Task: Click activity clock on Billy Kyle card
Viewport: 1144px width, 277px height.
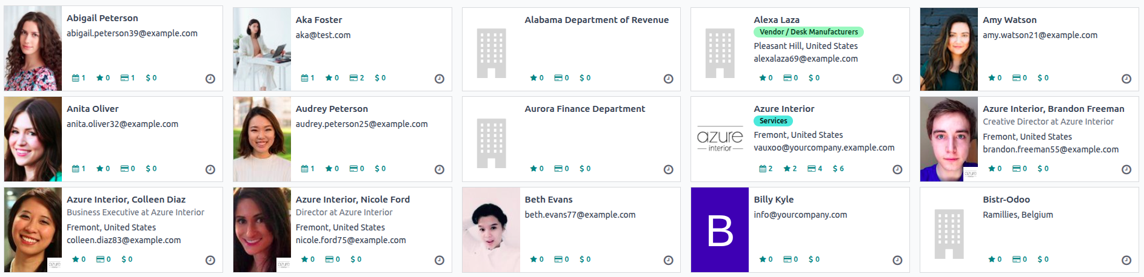Action: (897, 260)
